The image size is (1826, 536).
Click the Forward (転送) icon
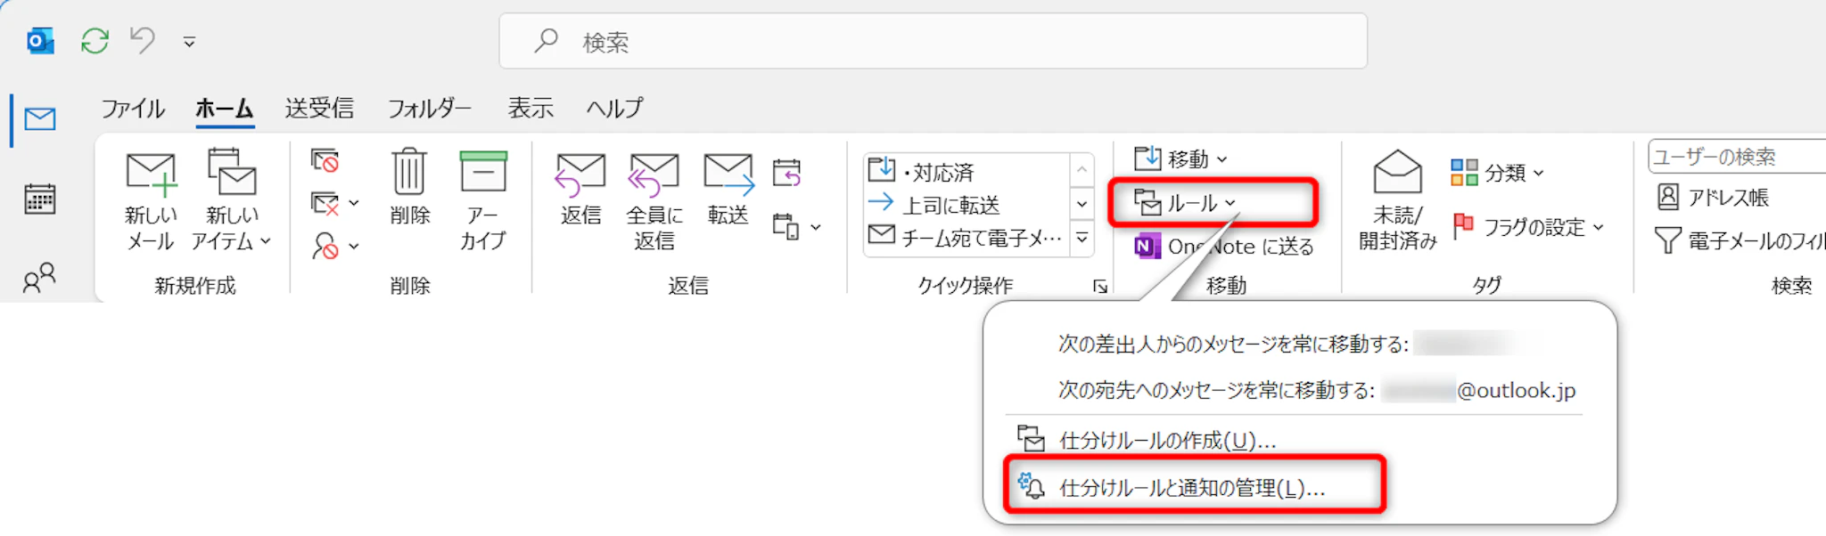coord(728,174)
